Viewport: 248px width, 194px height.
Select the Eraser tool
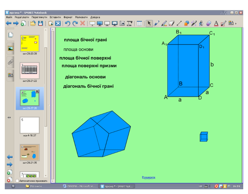tap(171, 23)
